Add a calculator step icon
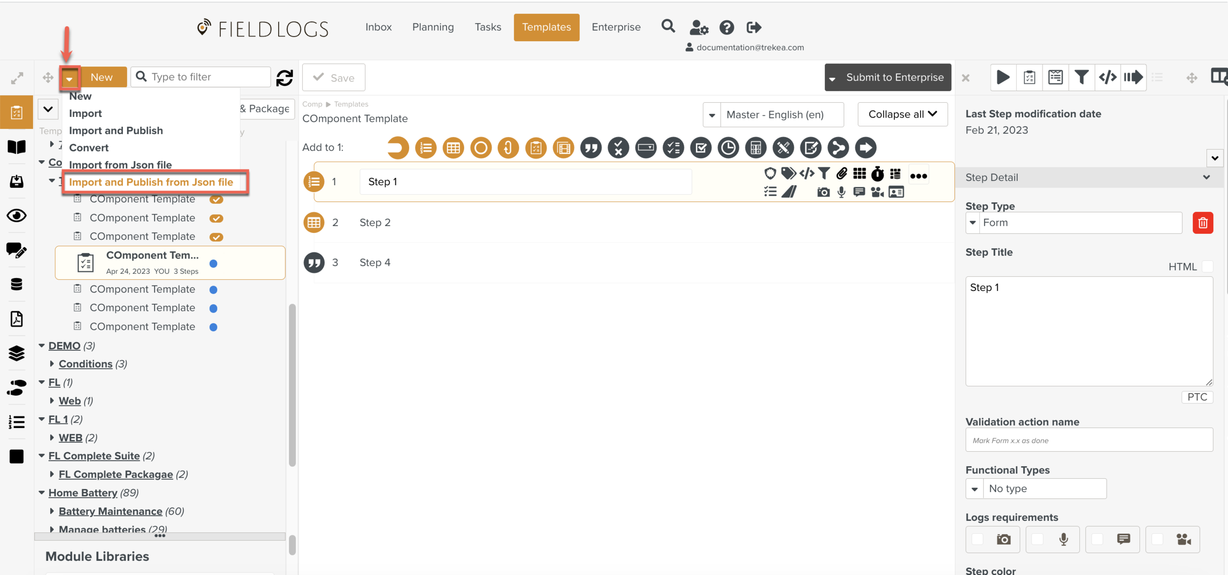The height and width of the screenshot is (575, 1228). tap(755, 148)
